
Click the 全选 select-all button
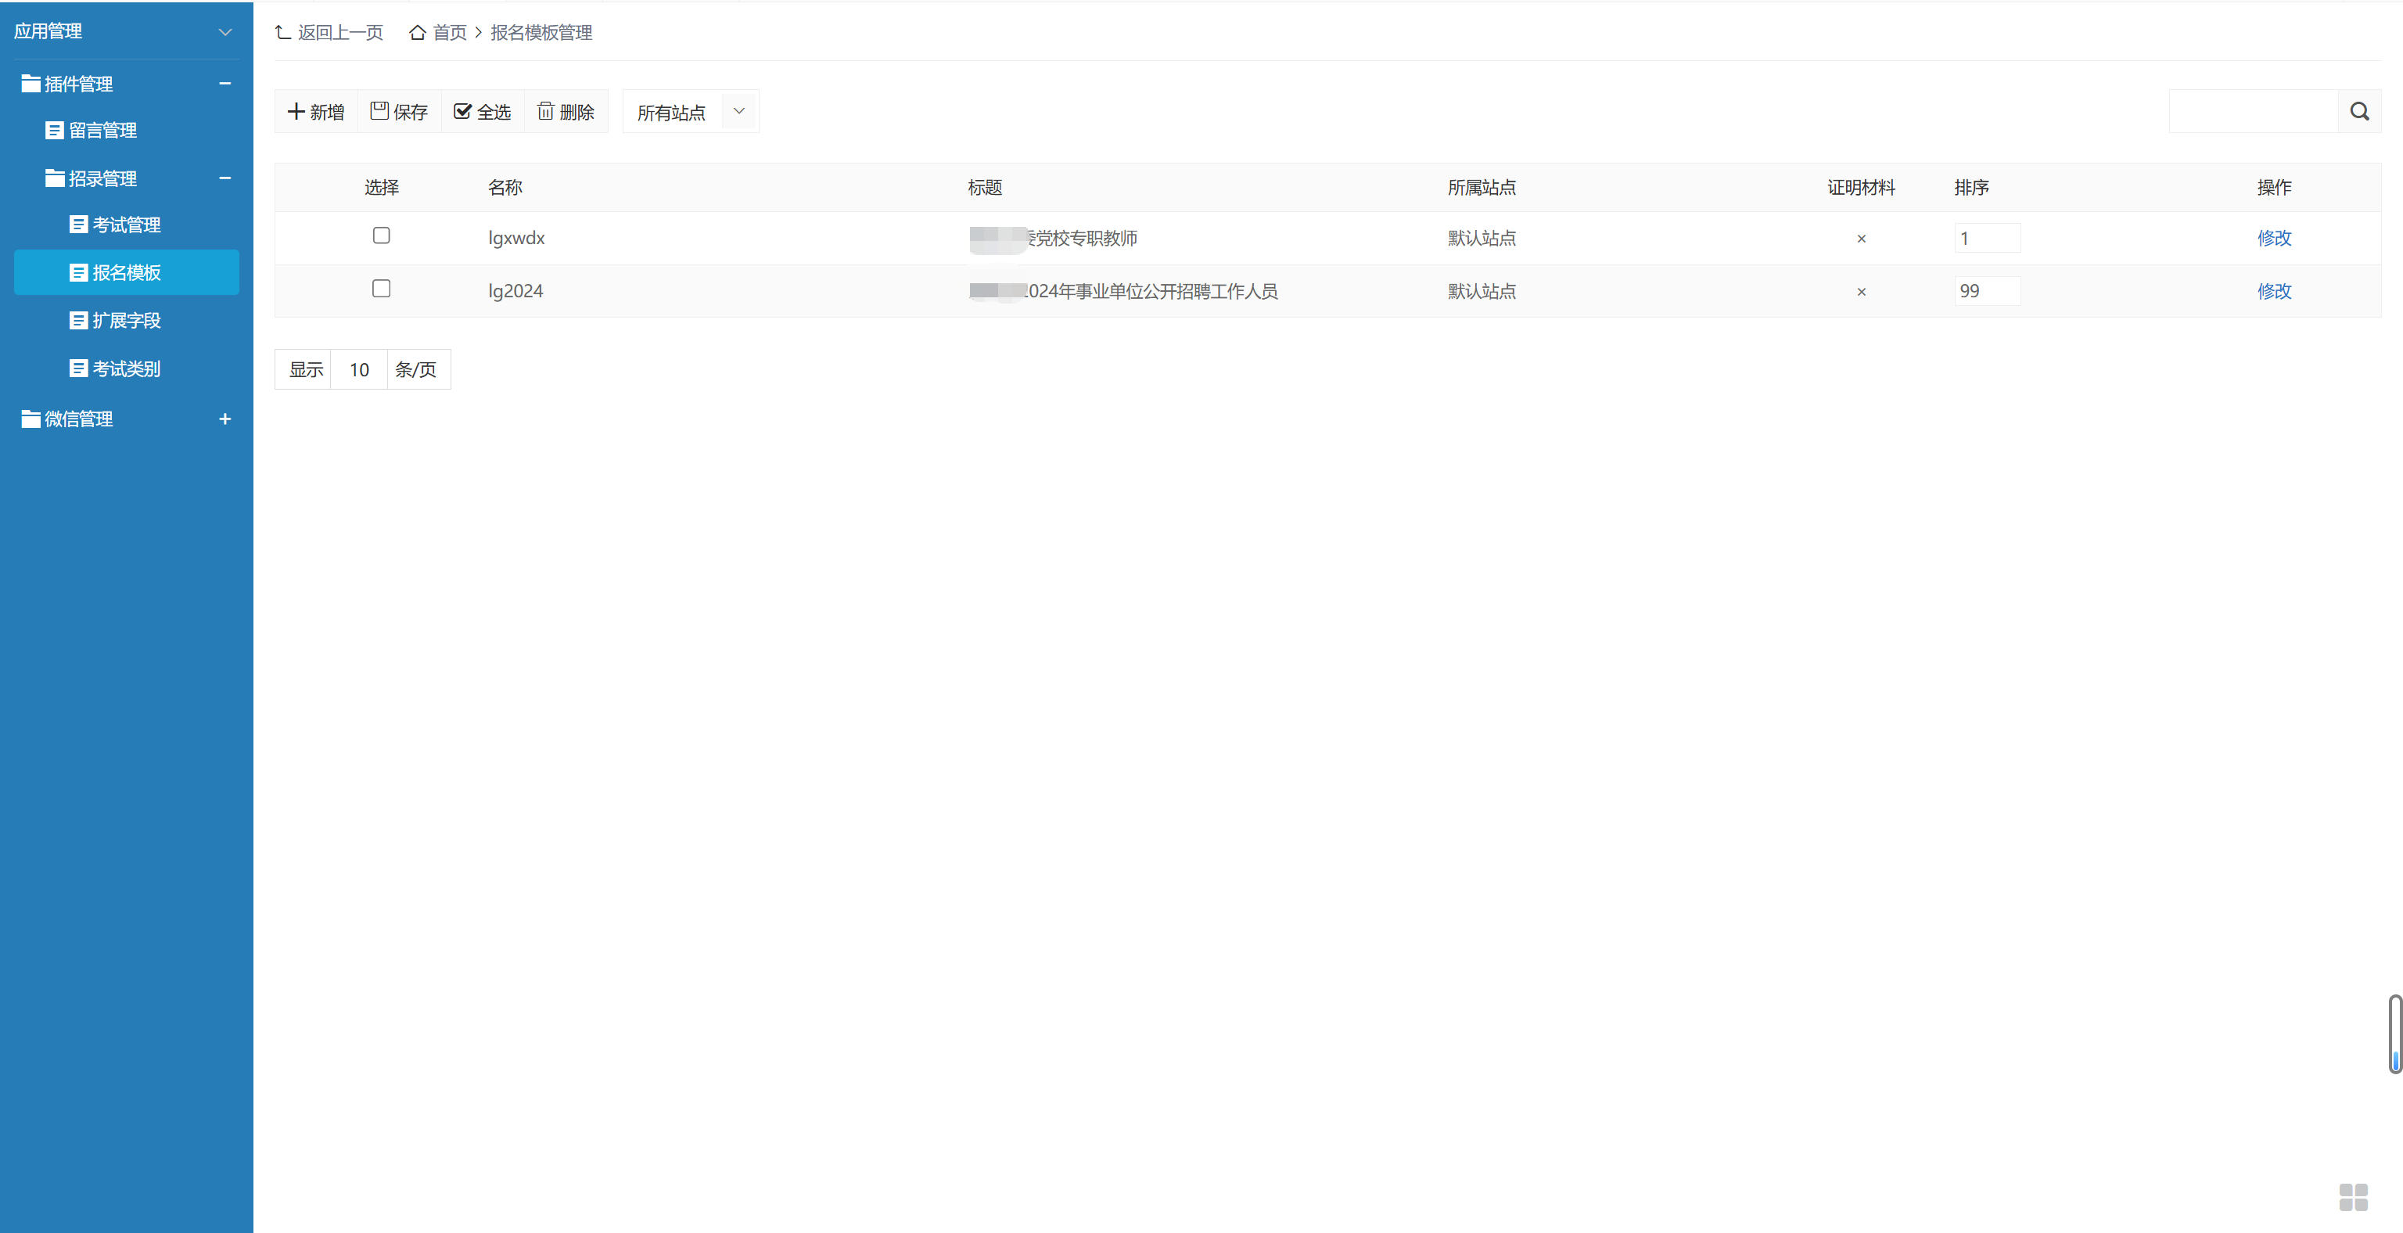(483, 112)
